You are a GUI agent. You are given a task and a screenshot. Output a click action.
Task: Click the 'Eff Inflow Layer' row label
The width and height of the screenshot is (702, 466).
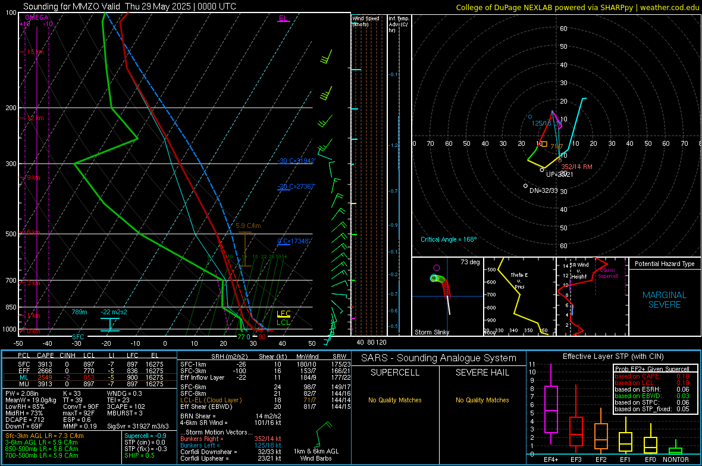click(202, 377)
